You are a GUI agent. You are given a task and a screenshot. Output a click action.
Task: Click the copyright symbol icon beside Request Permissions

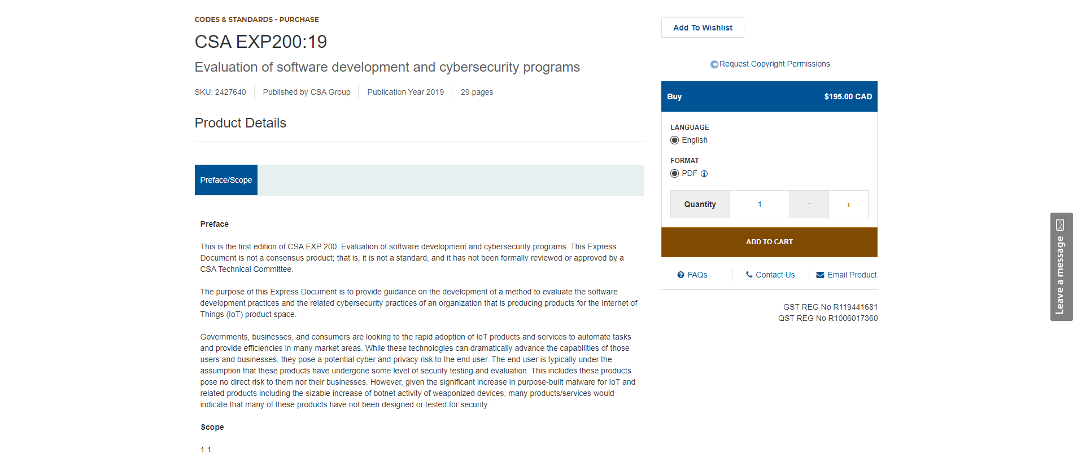click(714, 64)
